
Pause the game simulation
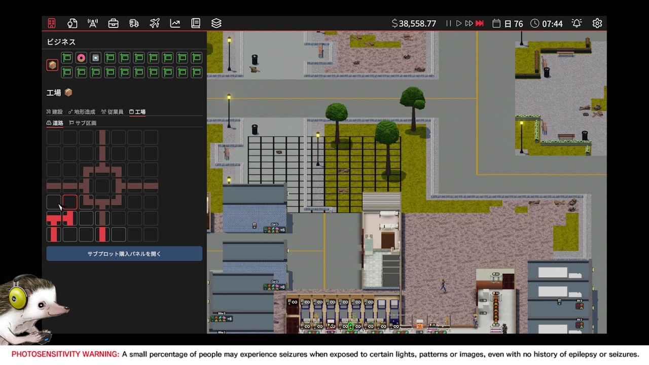[449, 23]
